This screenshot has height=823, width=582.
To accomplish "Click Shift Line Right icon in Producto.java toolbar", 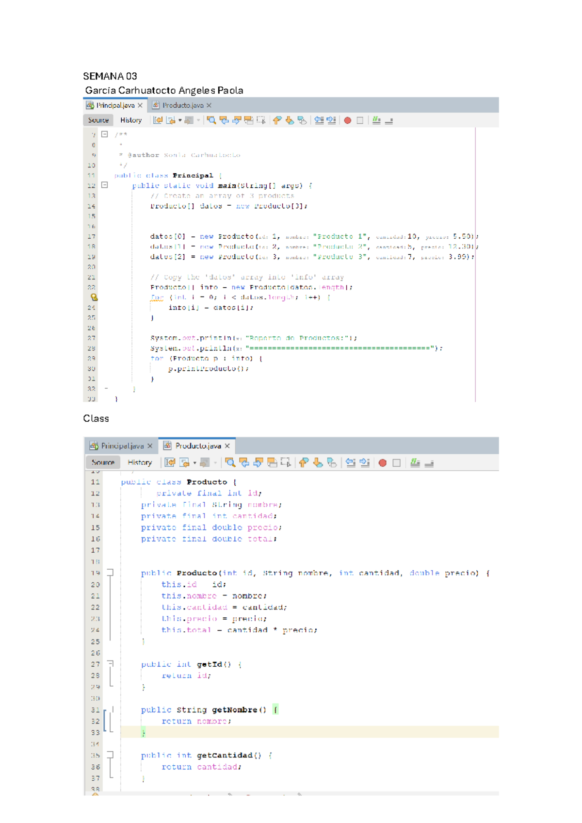I will [365, 463].
